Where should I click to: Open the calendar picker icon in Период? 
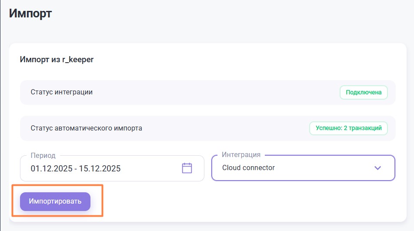pos(187,168)
